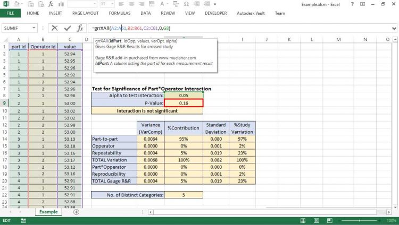This screenshot has height=225, width=399.
Task: Click the merge cells icon in quick access toolbar
Action: click(152, 4)
